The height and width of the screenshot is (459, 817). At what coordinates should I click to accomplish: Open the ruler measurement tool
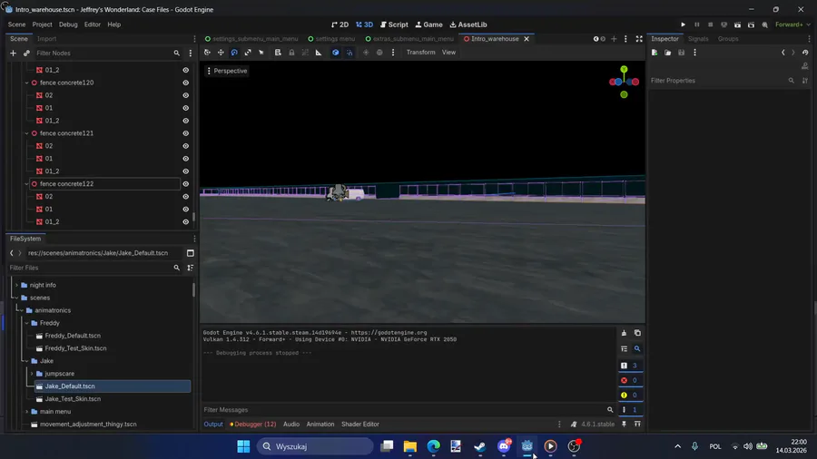(x=319, y=53)
